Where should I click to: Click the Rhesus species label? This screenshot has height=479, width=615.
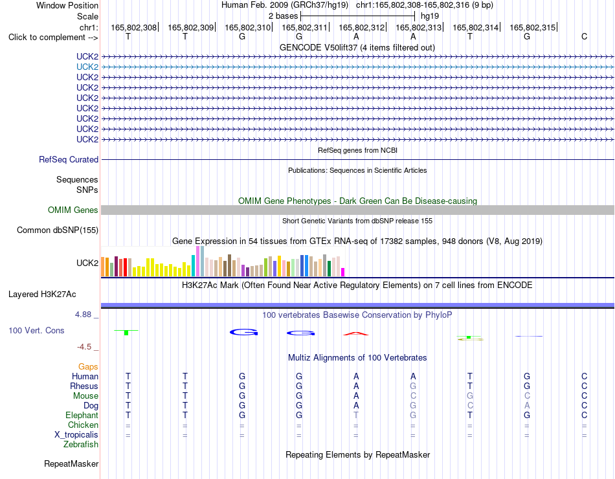pyautogui.click(x=84, y=386)
